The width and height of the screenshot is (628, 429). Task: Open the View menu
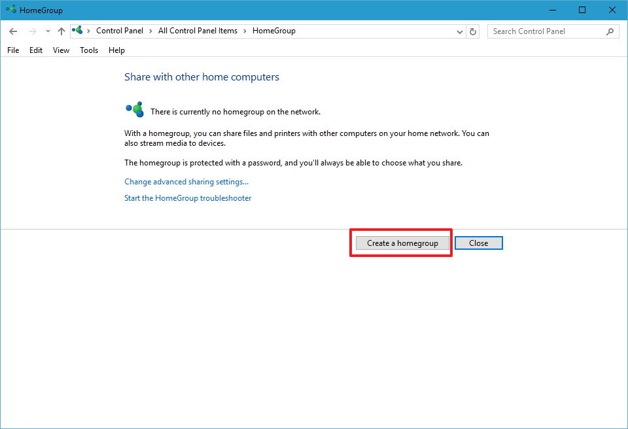pos(61,50)
